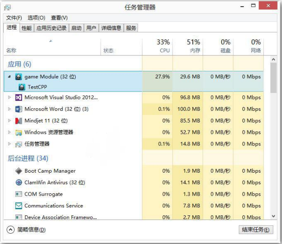
Task: Expand the Microsoft Word process group
Action: point(9,109)
